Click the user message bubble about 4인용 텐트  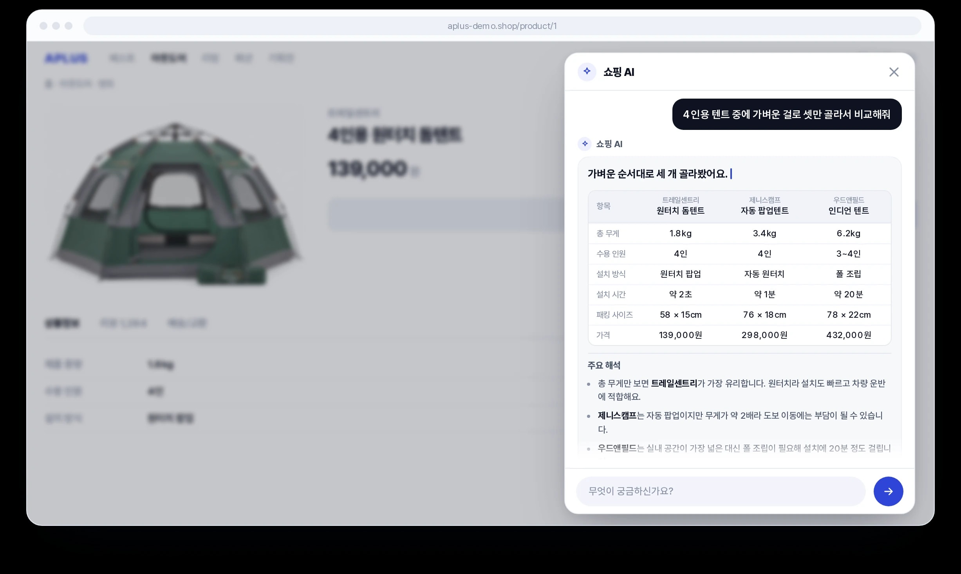tap(787, 114)
